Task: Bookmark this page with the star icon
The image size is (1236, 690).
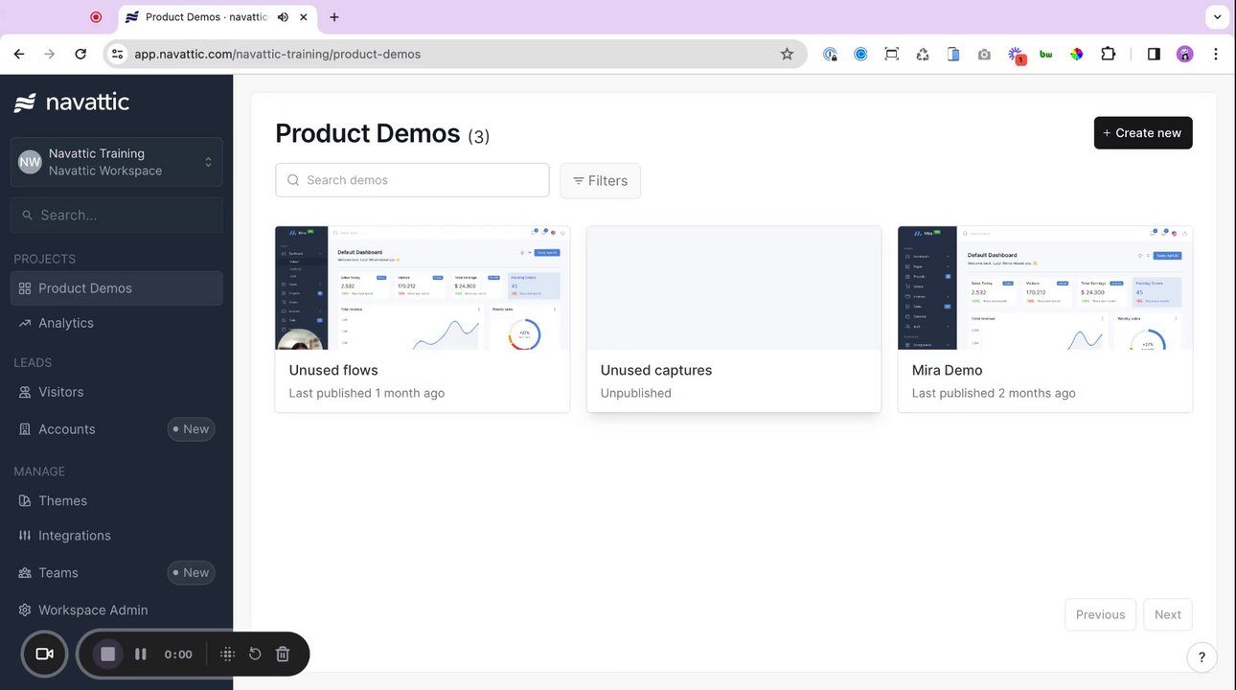Action: pyautogui.click(x=787, y=54)
